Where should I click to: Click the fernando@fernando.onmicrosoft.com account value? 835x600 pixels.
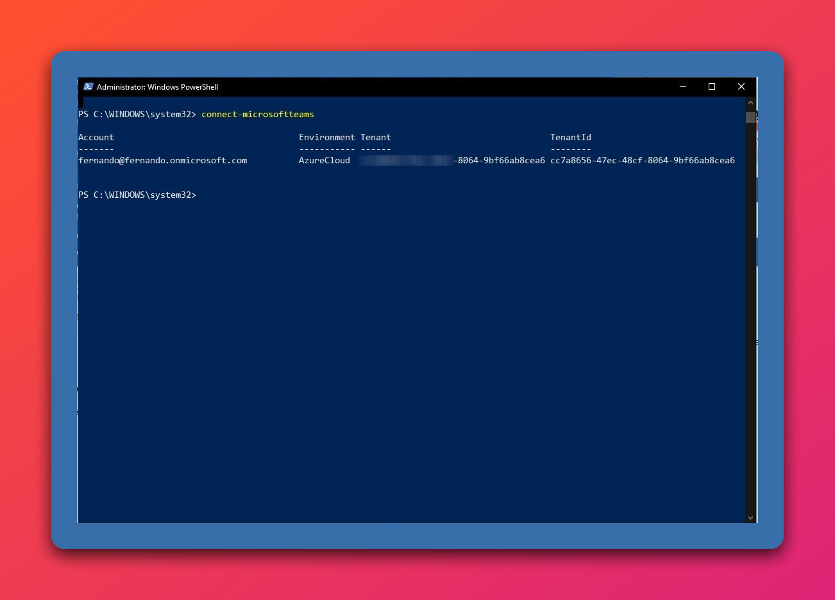tap(163, 161)
